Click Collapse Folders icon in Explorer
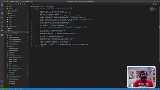This screenshot has height=90, width=160. (x=25, y=4)
